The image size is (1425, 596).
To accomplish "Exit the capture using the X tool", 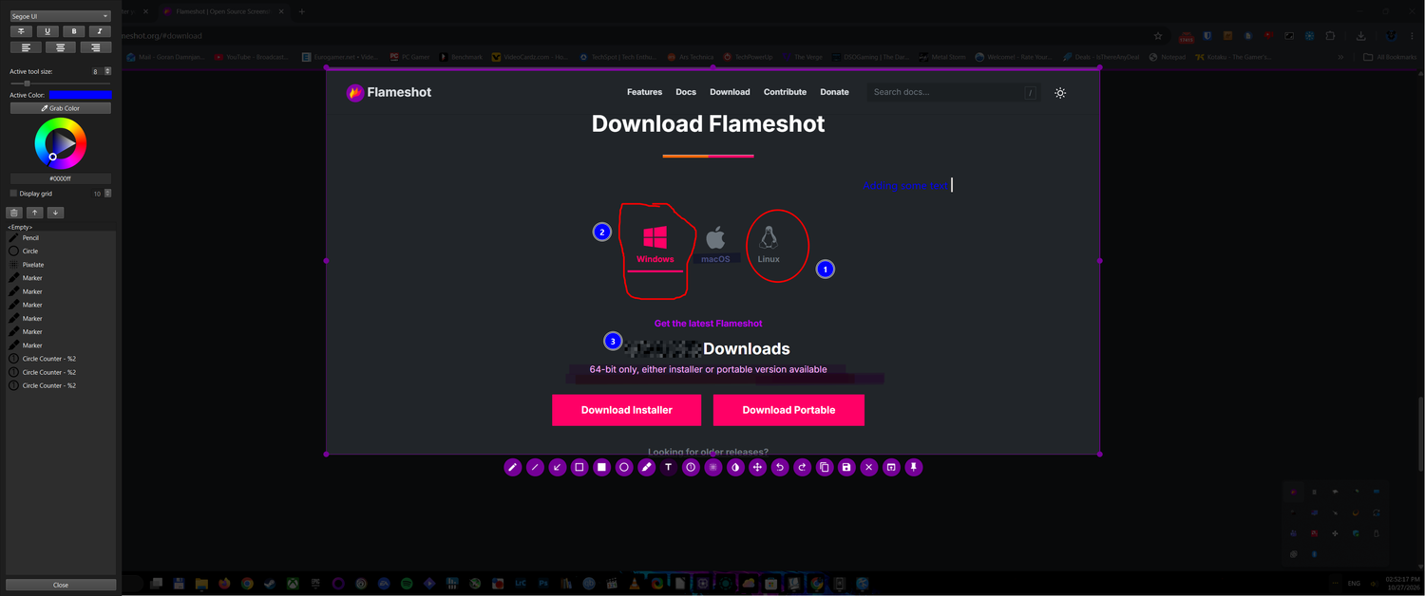I will pos(869,467).
